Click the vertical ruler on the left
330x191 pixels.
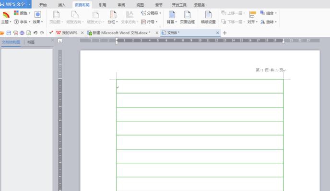coord(60,120)
